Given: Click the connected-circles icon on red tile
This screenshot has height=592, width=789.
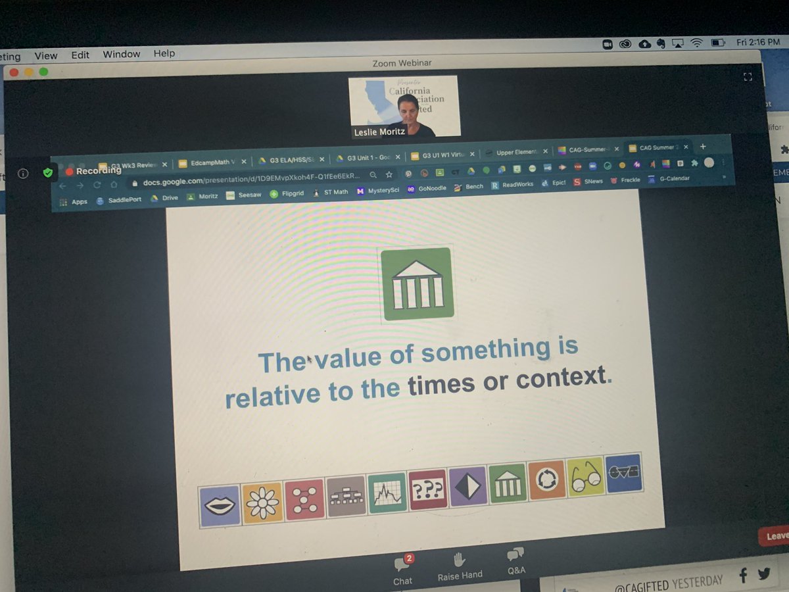Looking at the screenshot, I should coord(304,499).
